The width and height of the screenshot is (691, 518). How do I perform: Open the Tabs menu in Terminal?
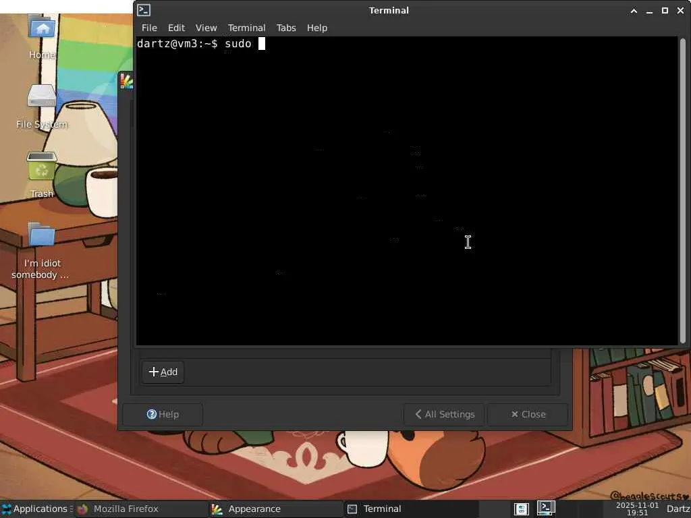point(286,28)
